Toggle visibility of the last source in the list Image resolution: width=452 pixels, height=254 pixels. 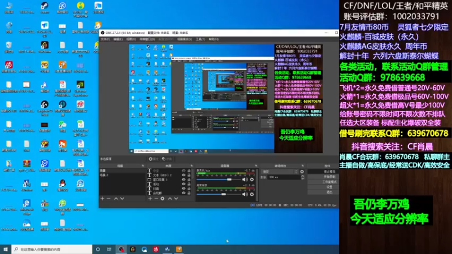tap(183, 193)
